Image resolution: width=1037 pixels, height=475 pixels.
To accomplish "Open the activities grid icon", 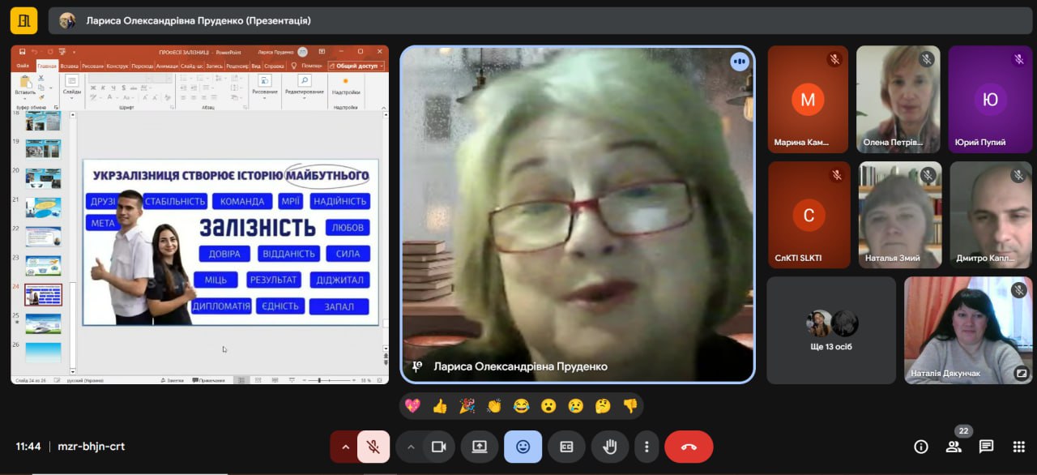I will point(1019,447).
